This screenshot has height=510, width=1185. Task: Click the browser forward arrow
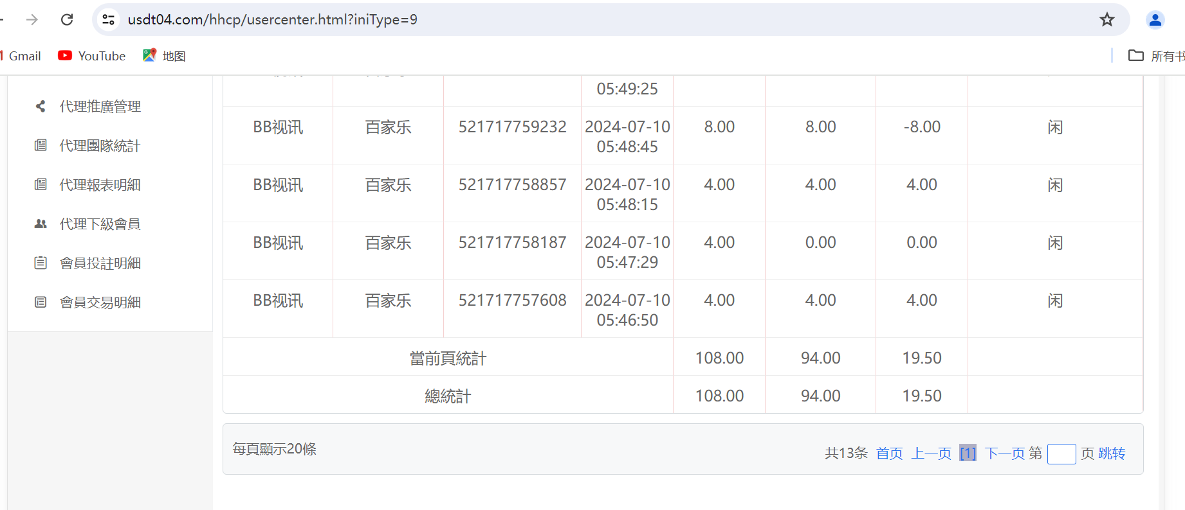[x=32, y=20]
